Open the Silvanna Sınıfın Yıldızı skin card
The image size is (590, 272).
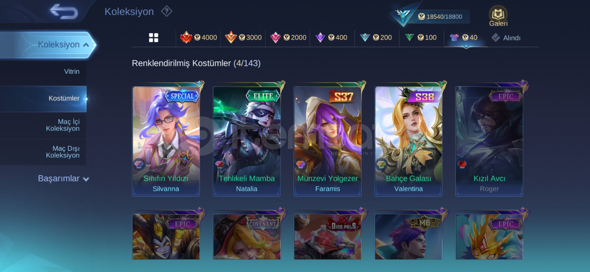pos(166,141)
